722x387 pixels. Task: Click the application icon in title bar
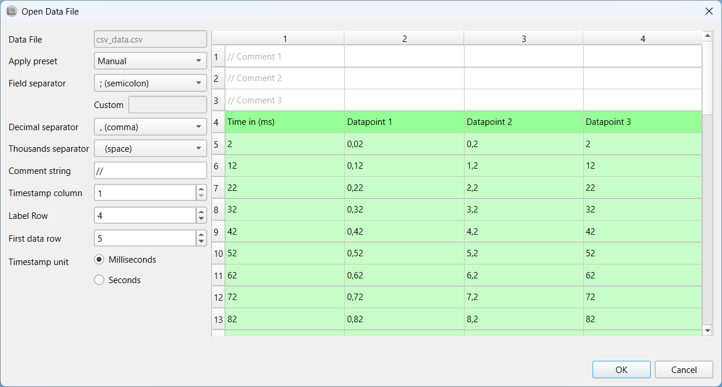click(12, 11)
